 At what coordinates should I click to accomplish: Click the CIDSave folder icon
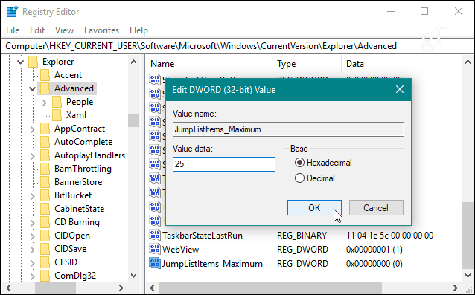45,249
